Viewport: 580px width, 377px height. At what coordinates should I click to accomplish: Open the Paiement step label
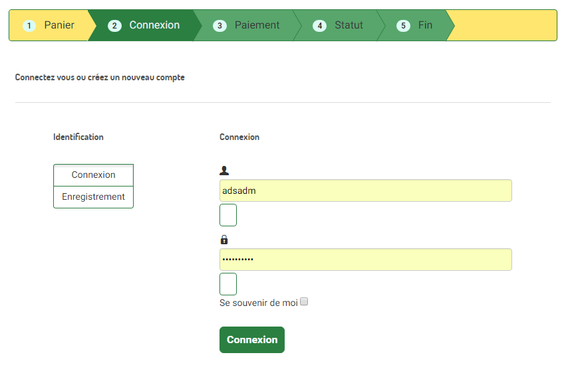click(x=257, y=25)
